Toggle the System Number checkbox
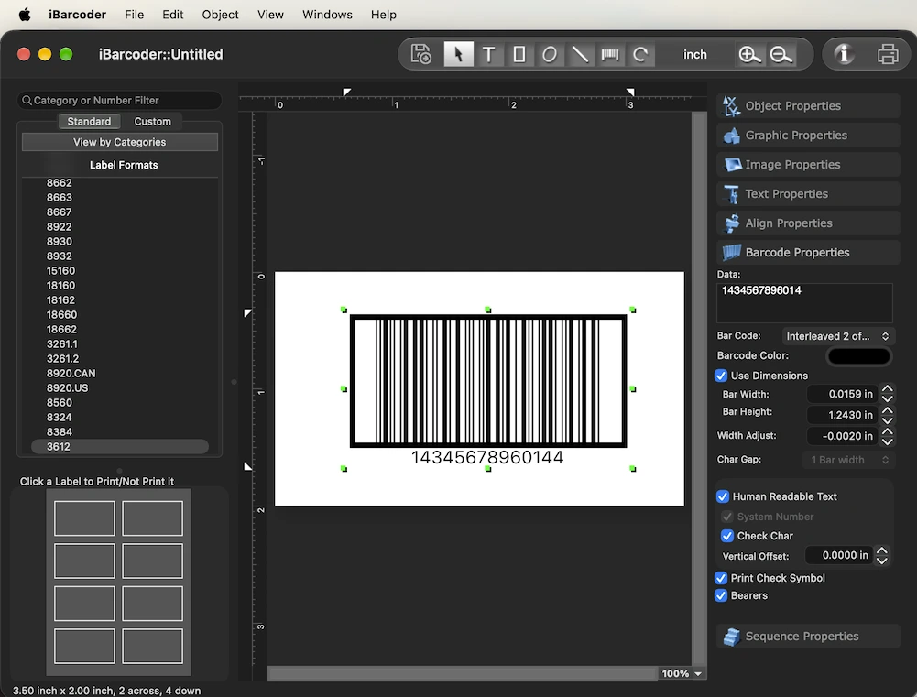The width and height of the screenshot is (917, 697). coord(727,517)
